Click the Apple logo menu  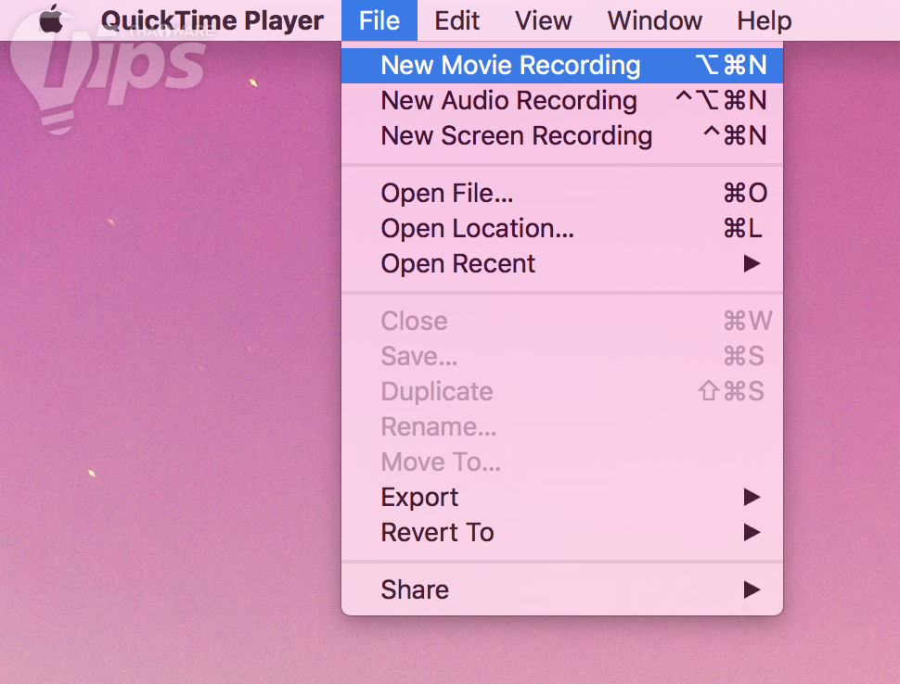52,19
